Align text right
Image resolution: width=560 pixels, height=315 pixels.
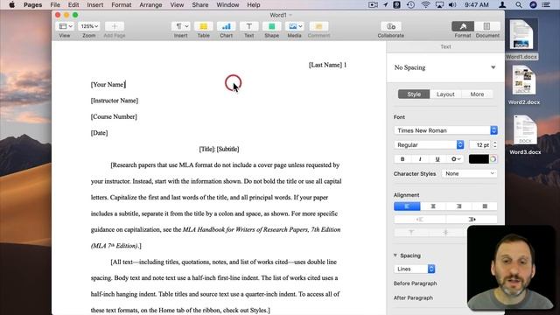(458, 206)
